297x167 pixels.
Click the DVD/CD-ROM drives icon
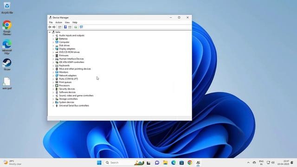pos(57,52)
